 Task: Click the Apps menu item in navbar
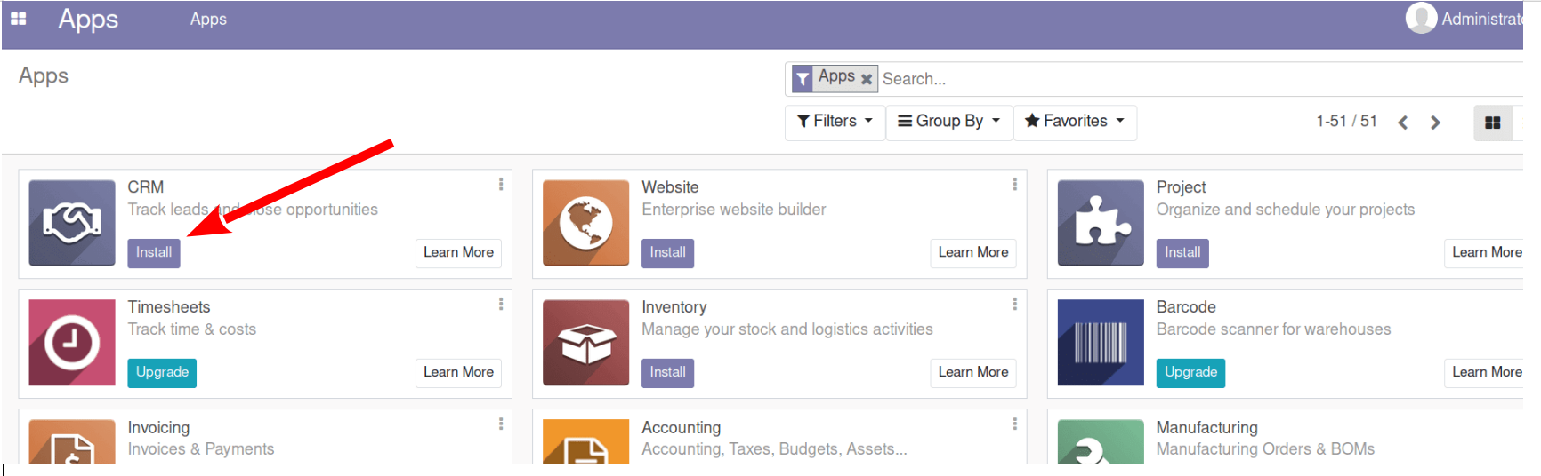(x=208, y=20)
